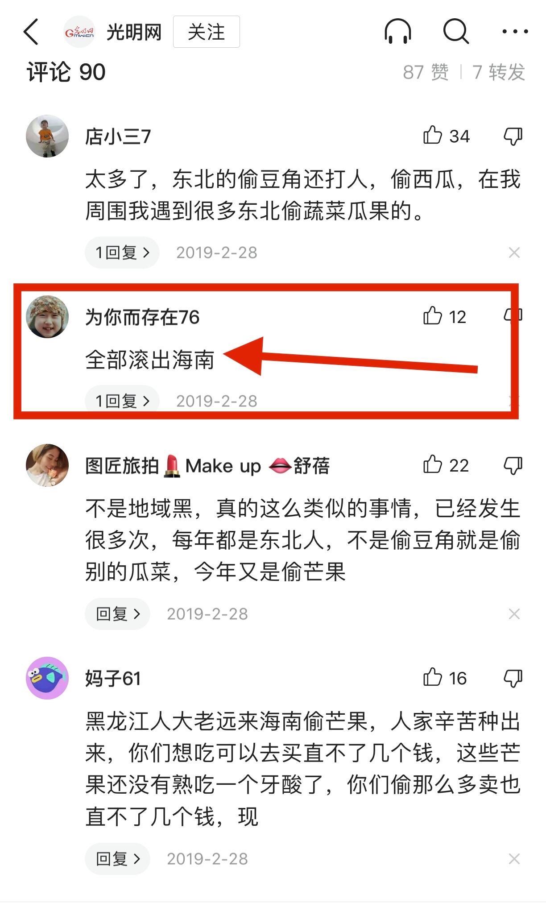
Task: Open search with the magnifier icon
Action: [x=456, y=32]
